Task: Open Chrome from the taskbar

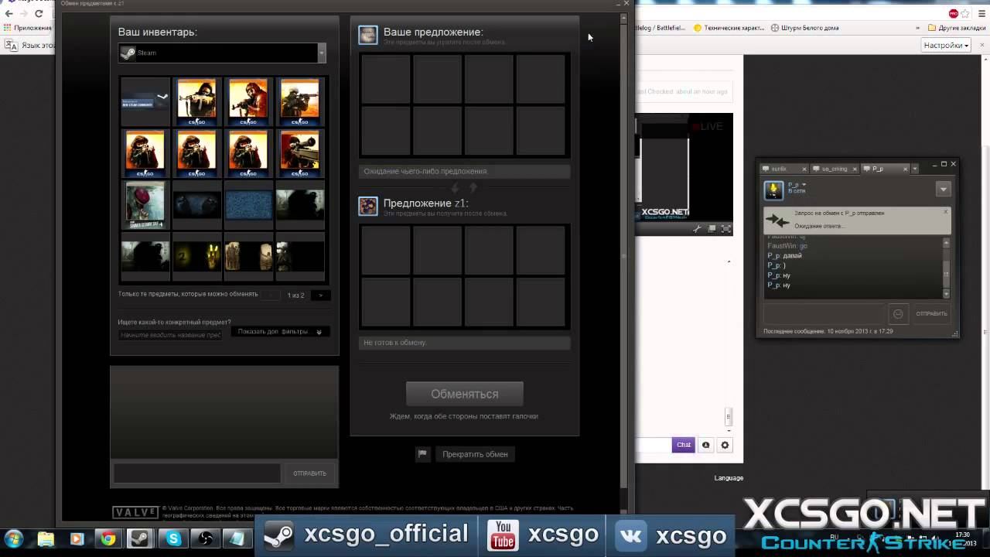Action: [x=108, y=538]
